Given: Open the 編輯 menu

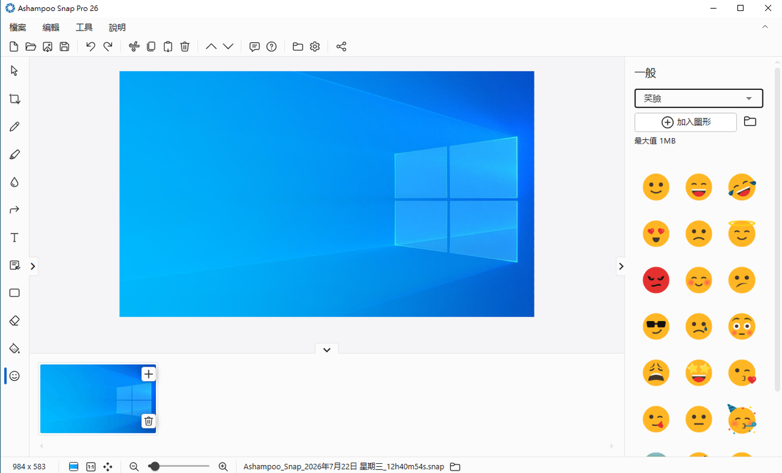Looking at the screenshot, I should (x=51, y=28).
